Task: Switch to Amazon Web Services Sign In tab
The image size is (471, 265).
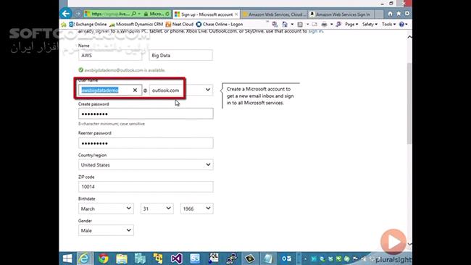Action: (x=341, y=14)
